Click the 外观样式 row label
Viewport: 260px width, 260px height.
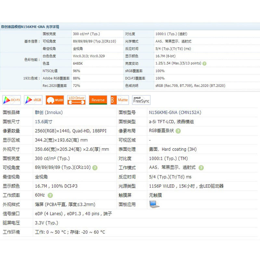tap(11, 204)
